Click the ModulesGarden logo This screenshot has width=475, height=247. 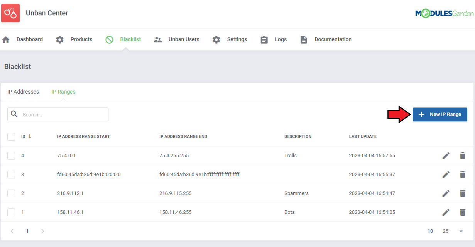pyautogui.click(x=444, y=13)
